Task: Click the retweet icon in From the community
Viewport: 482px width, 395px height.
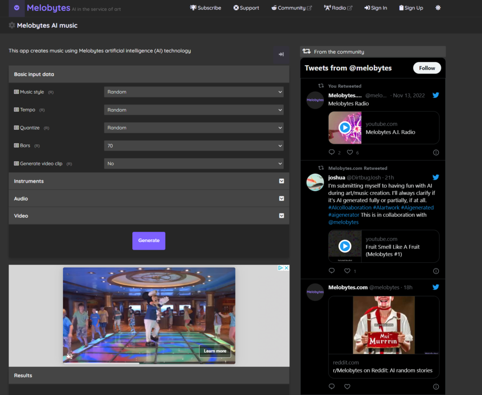Action: point(306,51)
